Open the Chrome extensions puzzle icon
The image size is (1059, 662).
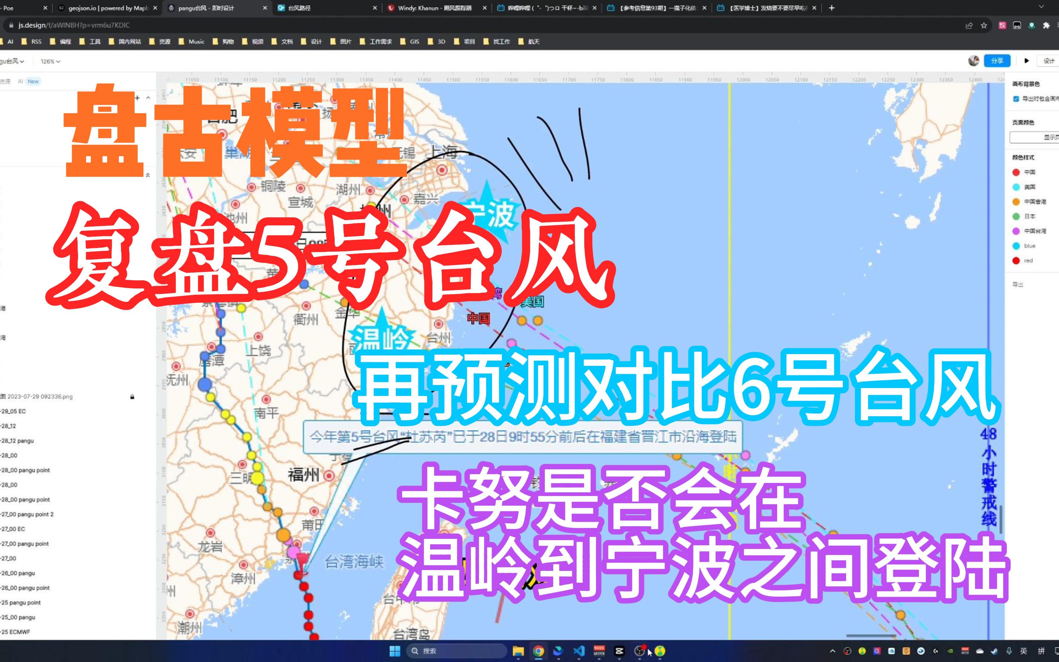pos(1046,25)
